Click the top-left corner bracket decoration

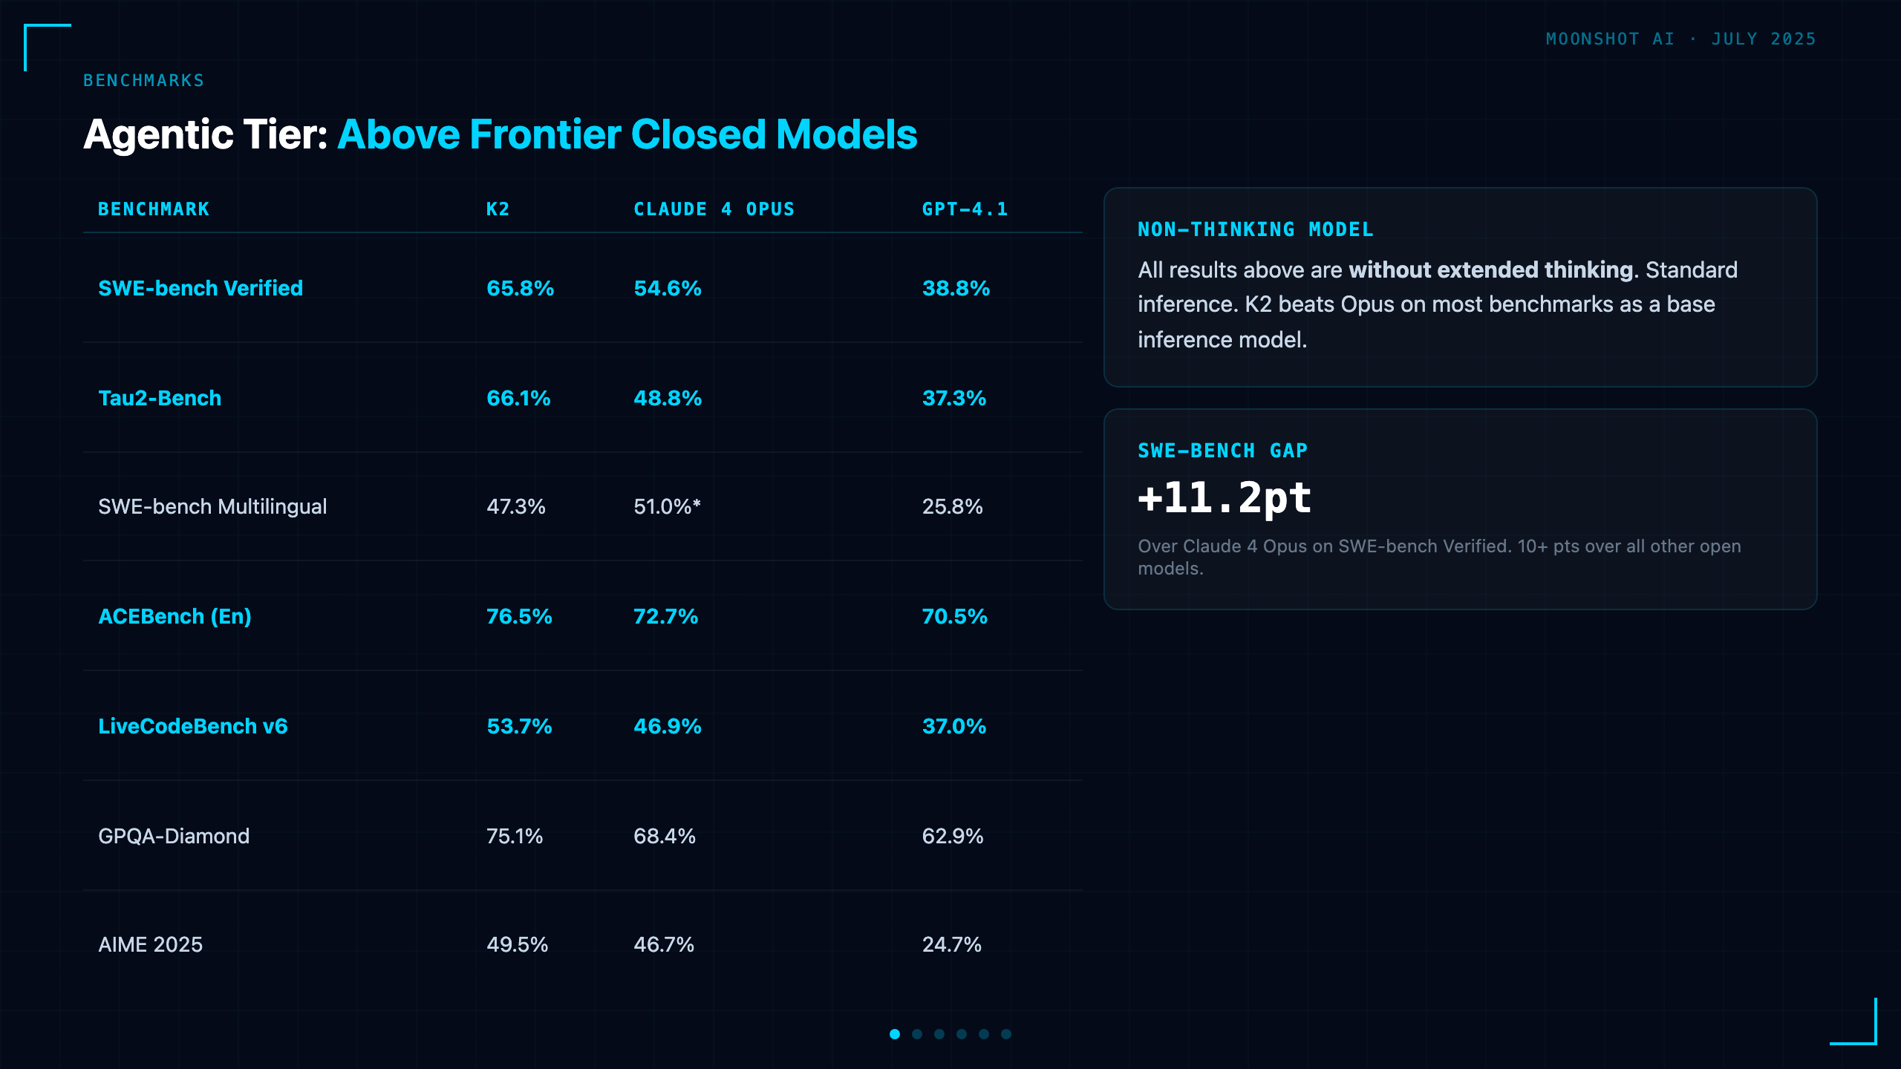point(48,48)
